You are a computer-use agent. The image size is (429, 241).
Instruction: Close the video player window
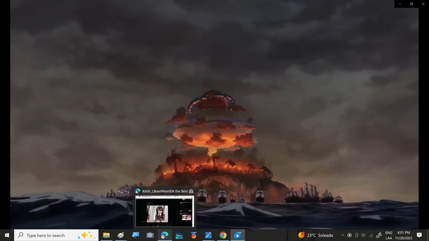[423, 4]
